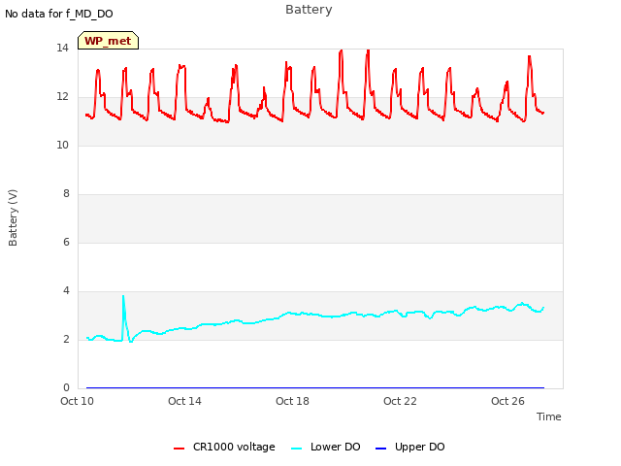Click the Oct 18 x-axis tick label
Viewport: 621px width, 466px height.
(292, 401)
